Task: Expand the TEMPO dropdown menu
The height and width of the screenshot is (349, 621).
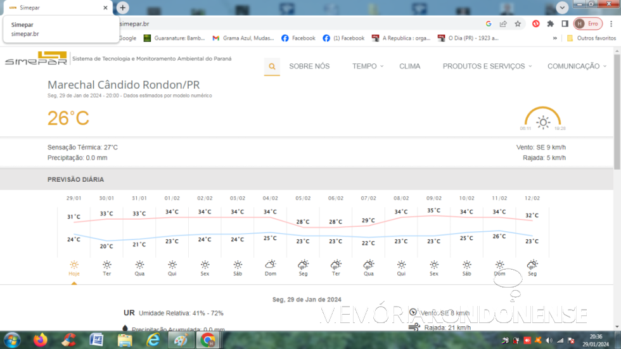Action: [x=368, y=67]
